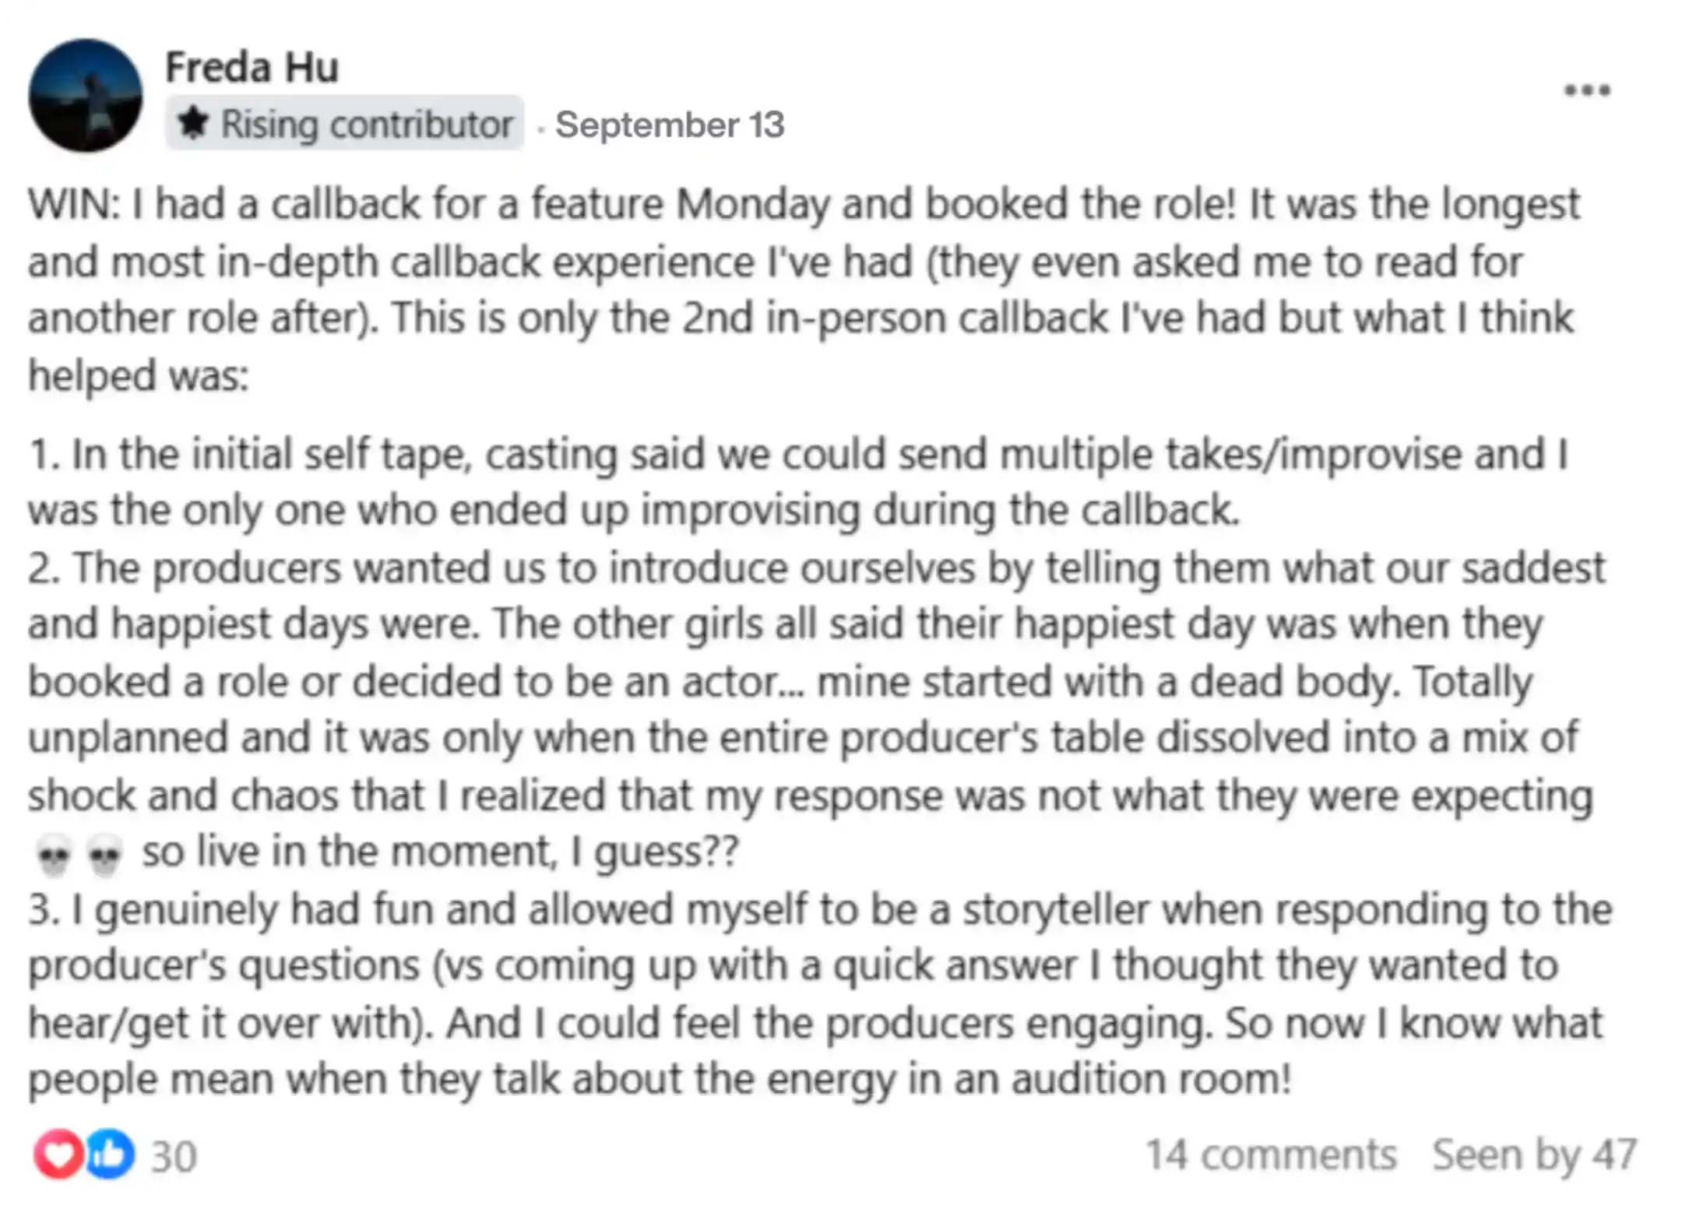Viewport: 1682px width, 1216px height.
Task: Click the text line 'helped was:'
Action: tap(139, 375)
